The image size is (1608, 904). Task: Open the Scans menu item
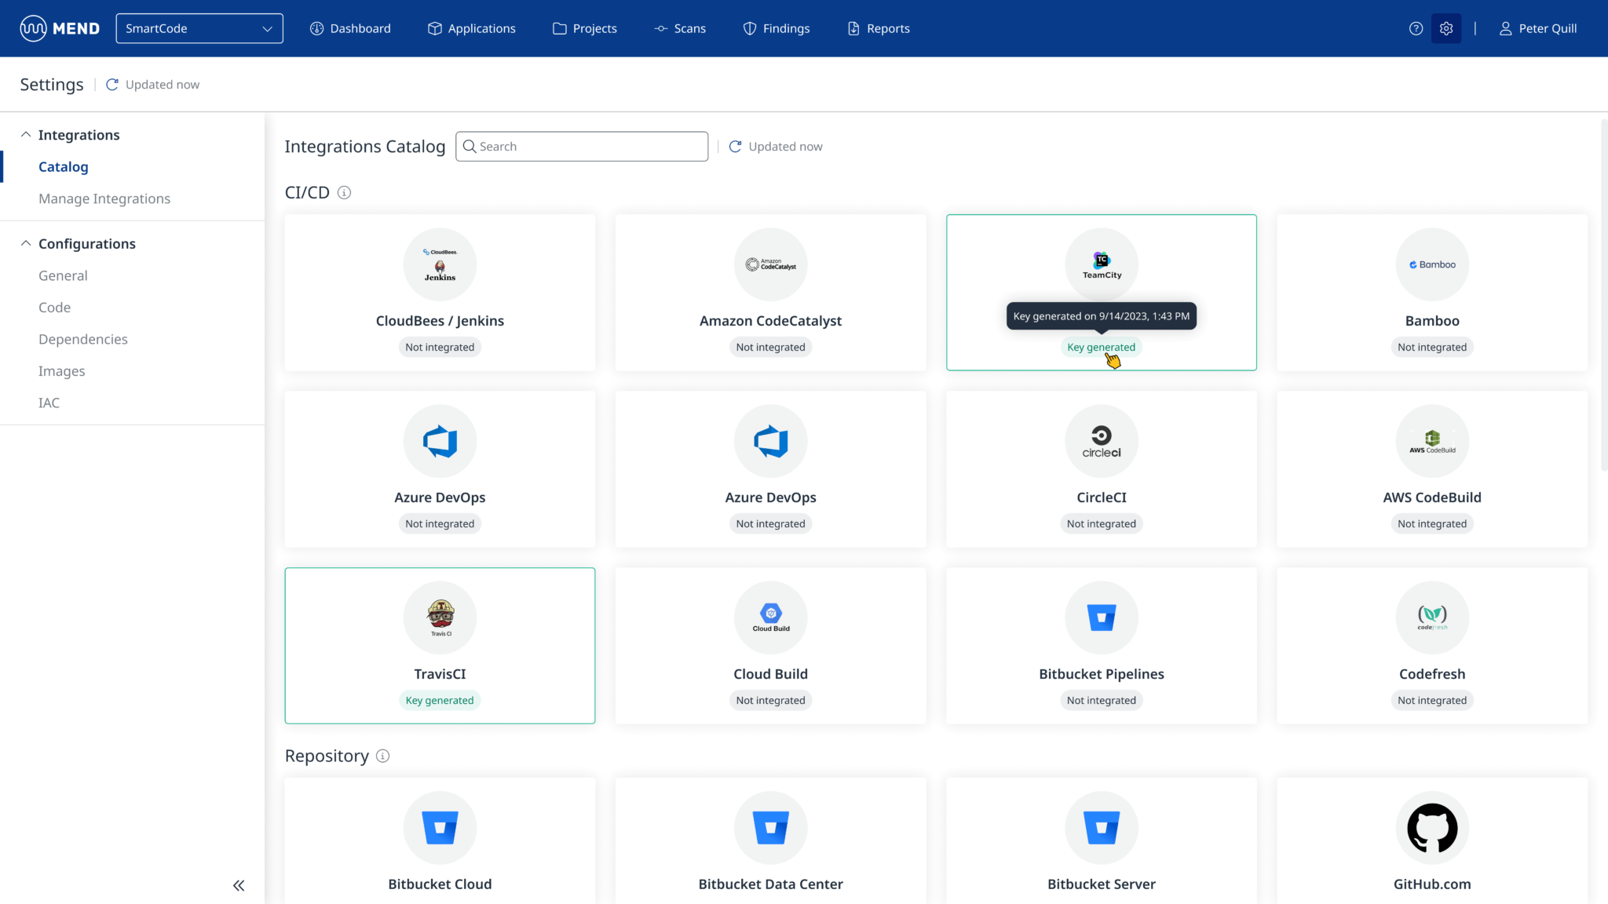(x=680, y=28)
